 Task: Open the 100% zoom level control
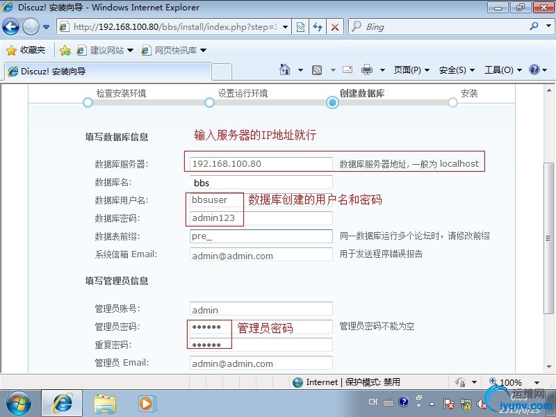(x=506, y=382)
